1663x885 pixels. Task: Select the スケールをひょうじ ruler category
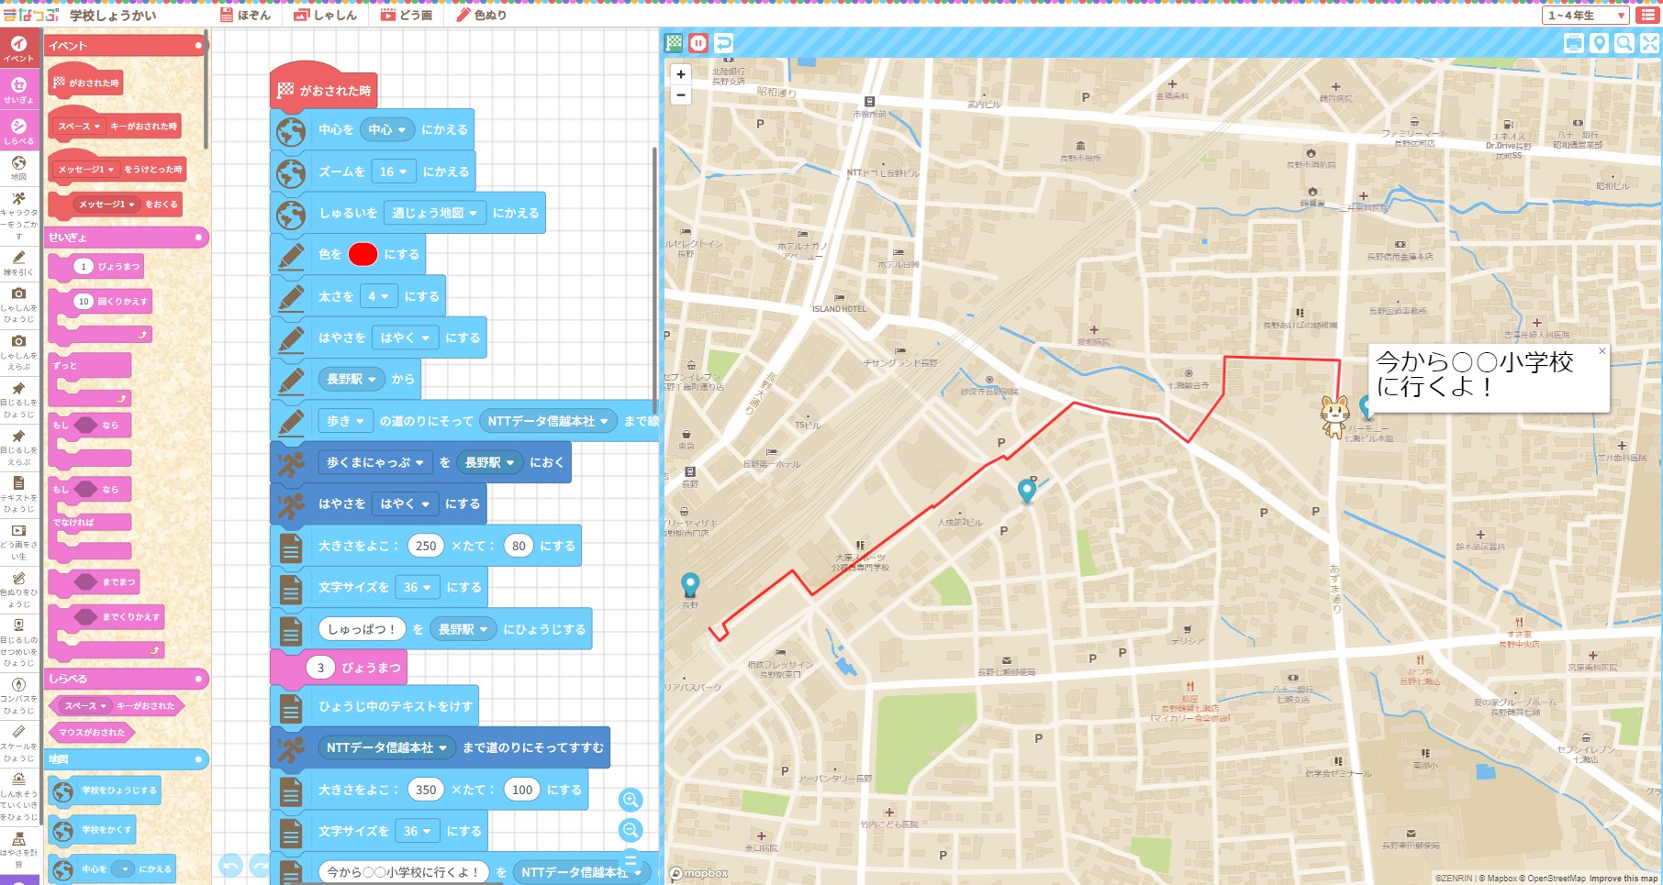point(18,744)
